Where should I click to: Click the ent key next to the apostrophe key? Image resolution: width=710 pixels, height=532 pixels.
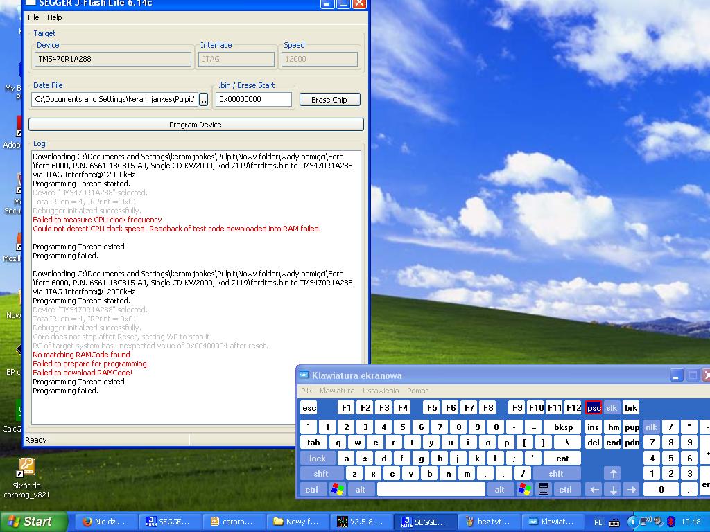pyautogui.click(x=562, y=459)
